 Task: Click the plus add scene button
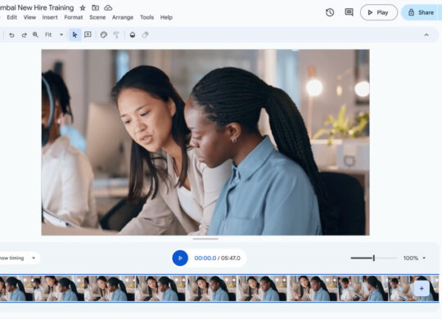(422, 289)
